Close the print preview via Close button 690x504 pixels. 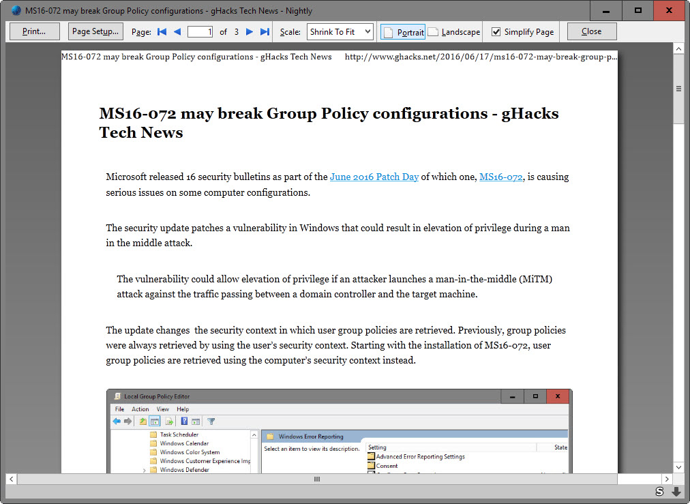pos(591,31)
